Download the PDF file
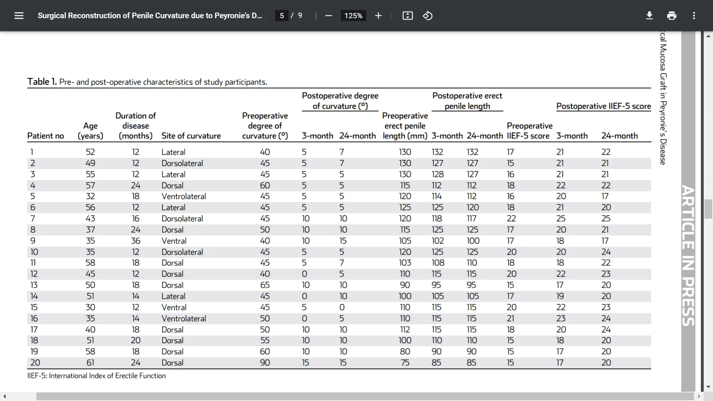This screenshot has width=713, height=401. 649,16
